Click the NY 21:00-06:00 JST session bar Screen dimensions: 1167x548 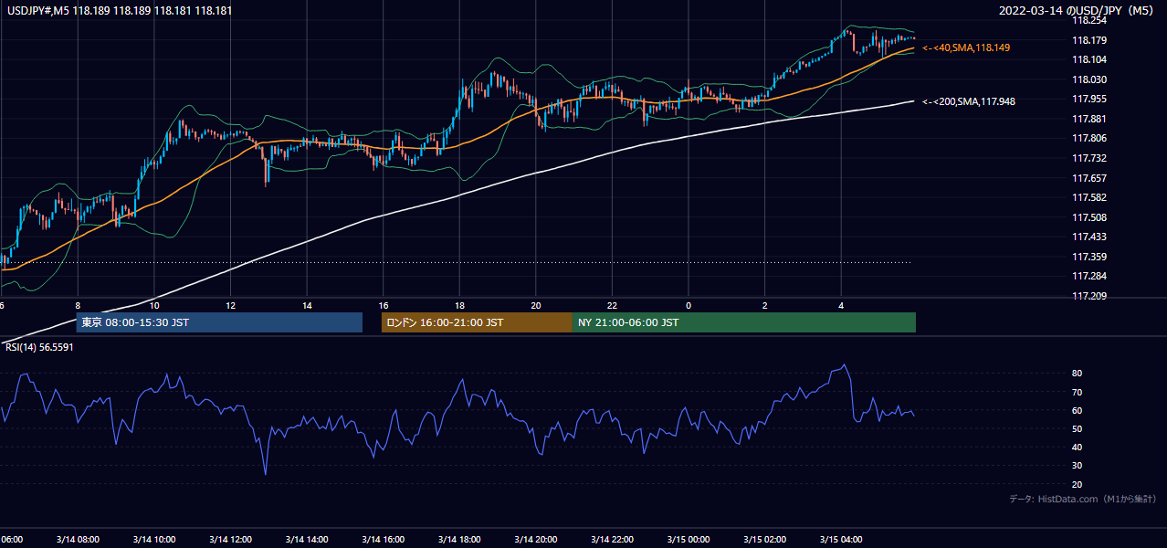[744, 322]
